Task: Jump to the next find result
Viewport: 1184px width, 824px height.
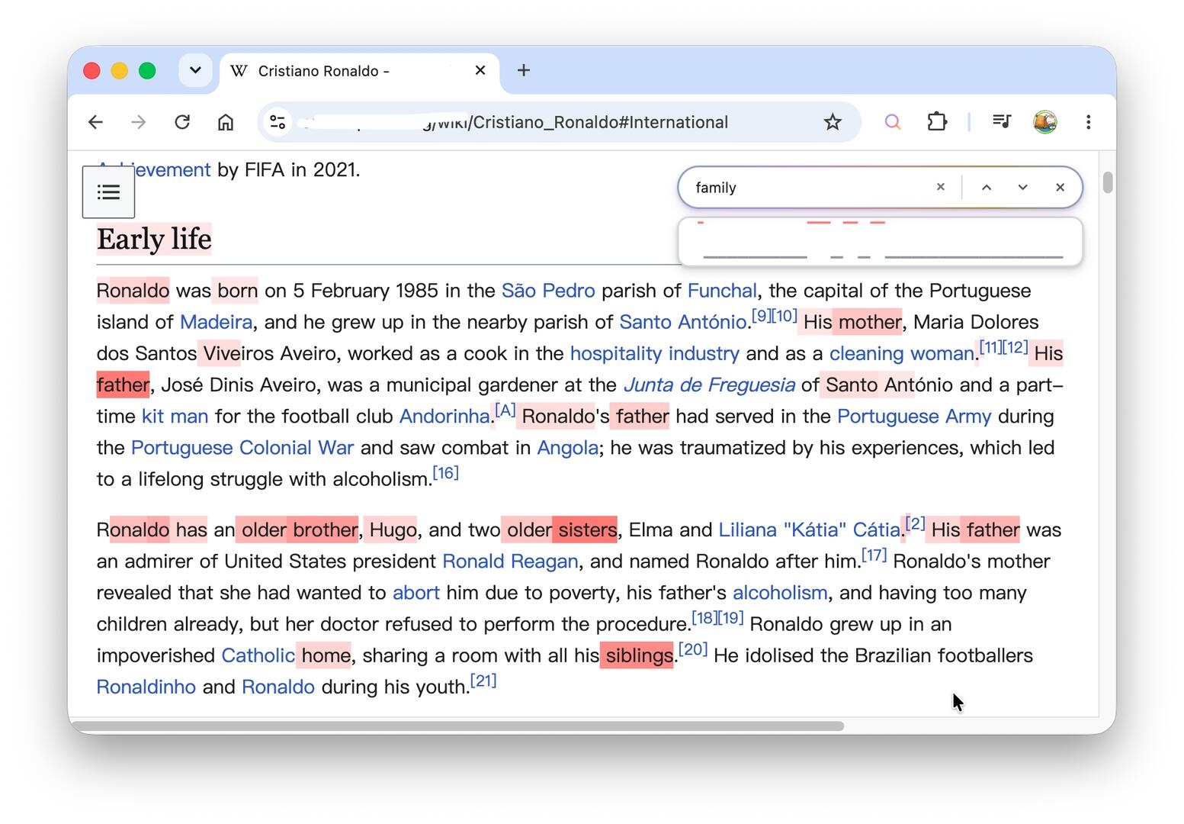Action: pyautogui.click(x=1023, y=188)
